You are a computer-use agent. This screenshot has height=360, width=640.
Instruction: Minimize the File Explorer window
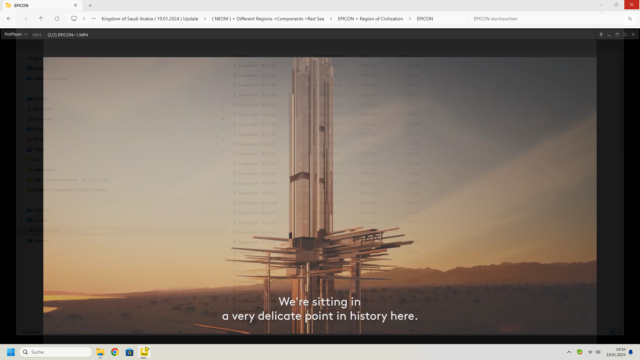click(601, 5)
